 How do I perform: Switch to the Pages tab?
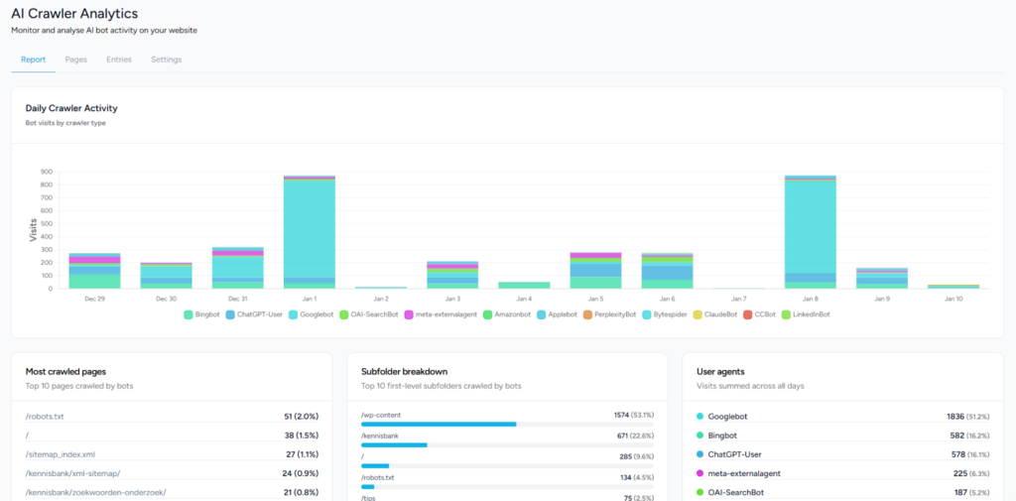[76, 60]
